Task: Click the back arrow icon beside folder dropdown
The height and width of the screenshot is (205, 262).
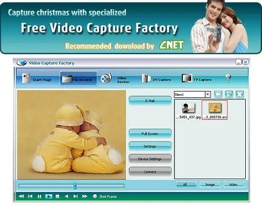Action: (x=218, y=94)
